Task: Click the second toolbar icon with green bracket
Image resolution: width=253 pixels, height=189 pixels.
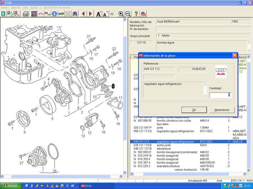Action: tap(10, 14)
